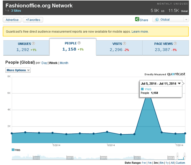
Task: Click the Web link in the tooltip
Action: tap(148, 89)
